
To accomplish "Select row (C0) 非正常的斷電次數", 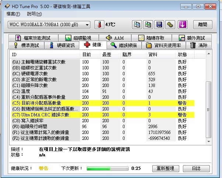I will pyautogui.click(x=103, y=80).
